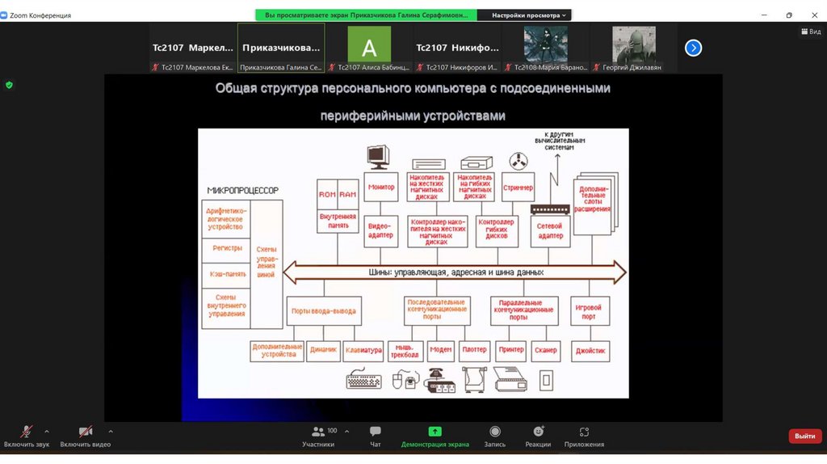Image resolution: width=827 pixels, height=464 pixels.
Task: Select Алиса Бабинц green avatar tile
Action: point(369,48)
